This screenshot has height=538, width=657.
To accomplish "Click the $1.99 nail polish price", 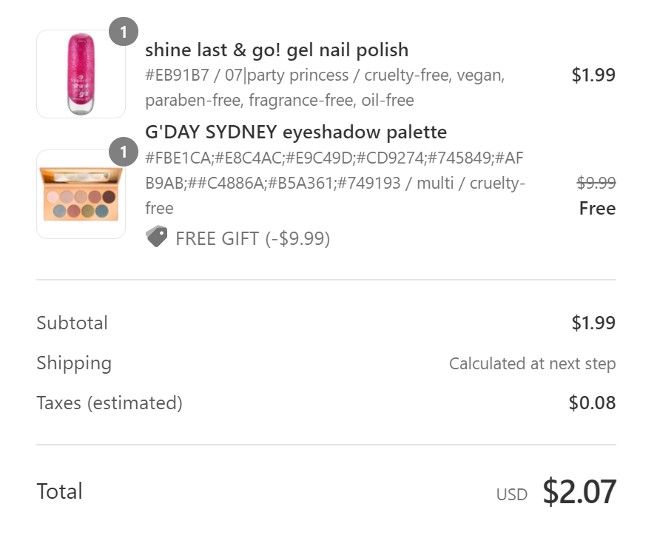I will (593, 75).
